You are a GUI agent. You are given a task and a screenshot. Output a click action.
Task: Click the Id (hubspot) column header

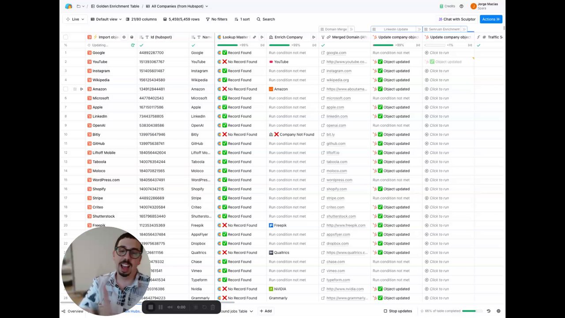[163, 37]
